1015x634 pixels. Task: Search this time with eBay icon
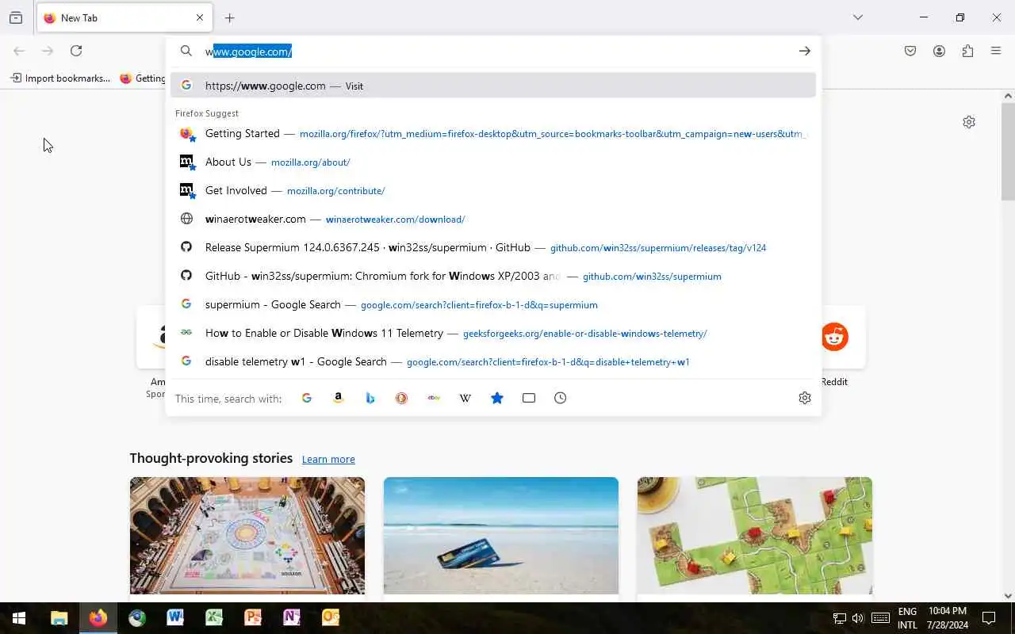tap(434, 398)
